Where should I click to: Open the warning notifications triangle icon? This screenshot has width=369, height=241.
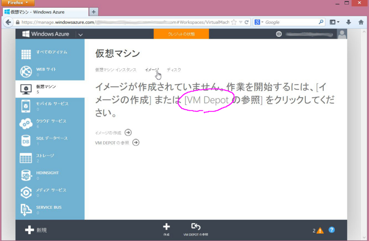pyautogui.click(x=320, y=231)
